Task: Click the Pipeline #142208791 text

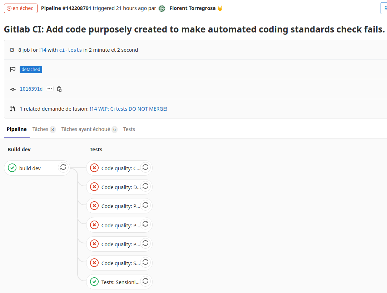Action: (66, 8)
